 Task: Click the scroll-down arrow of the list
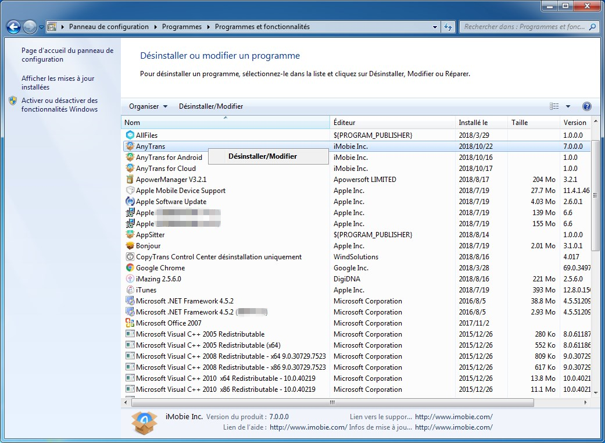tap(596, 393)
